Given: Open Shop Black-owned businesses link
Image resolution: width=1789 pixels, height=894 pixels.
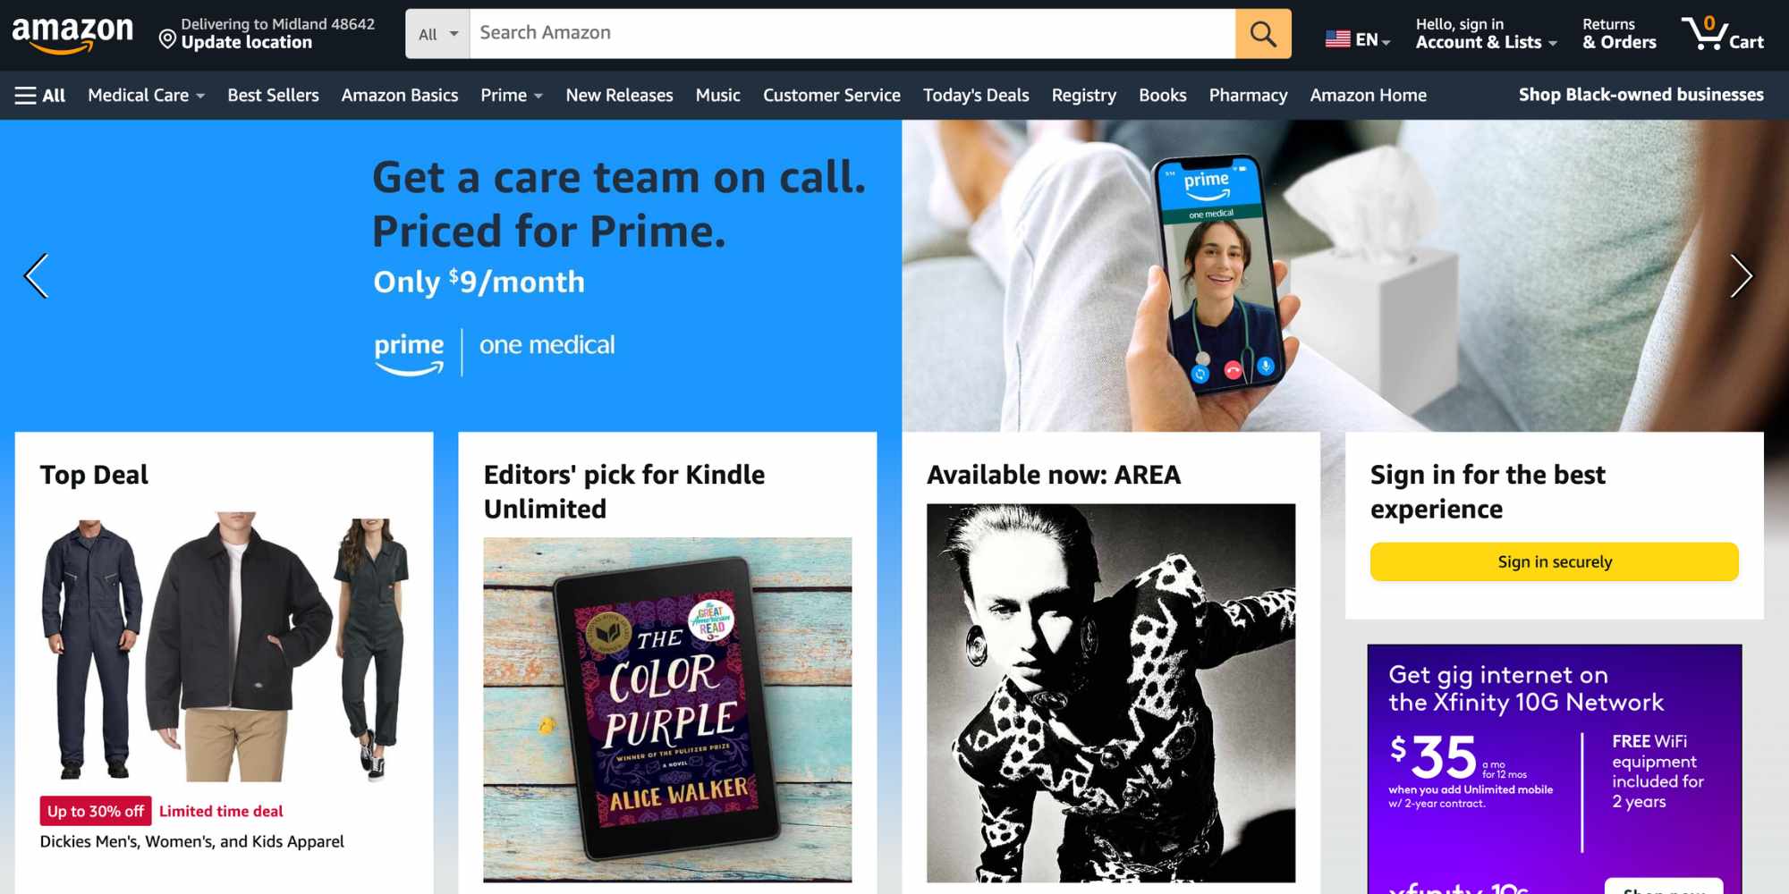Looking at the screenshot, I should pos(1641,95).
